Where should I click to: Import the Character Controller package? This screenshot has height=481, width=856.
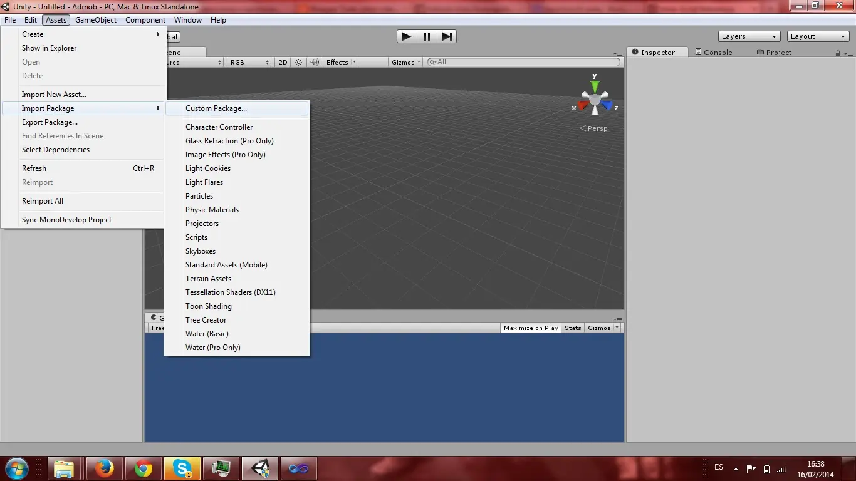point(237,127)
